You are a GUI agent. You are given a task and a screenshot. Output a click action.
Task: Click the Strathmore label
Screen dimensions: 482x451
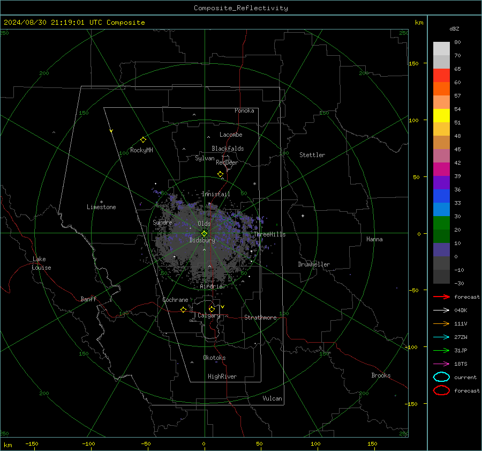260,317
